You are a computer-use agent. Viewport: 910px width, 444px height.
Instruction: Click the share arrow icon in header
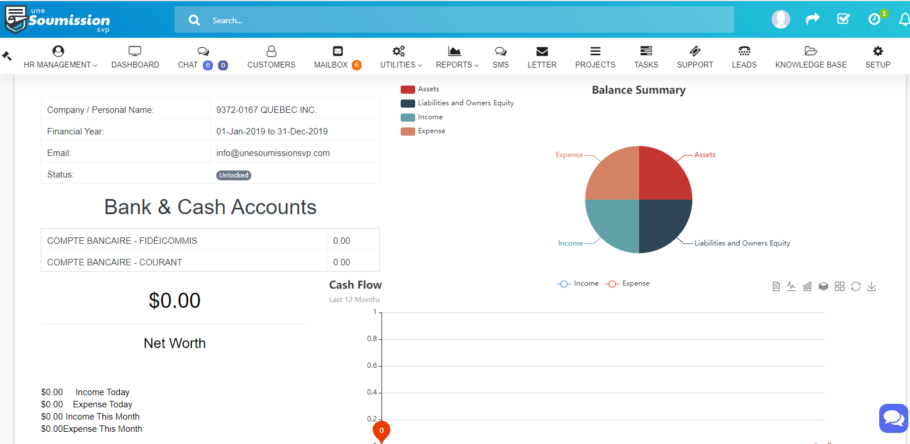[x=812, y=19]
